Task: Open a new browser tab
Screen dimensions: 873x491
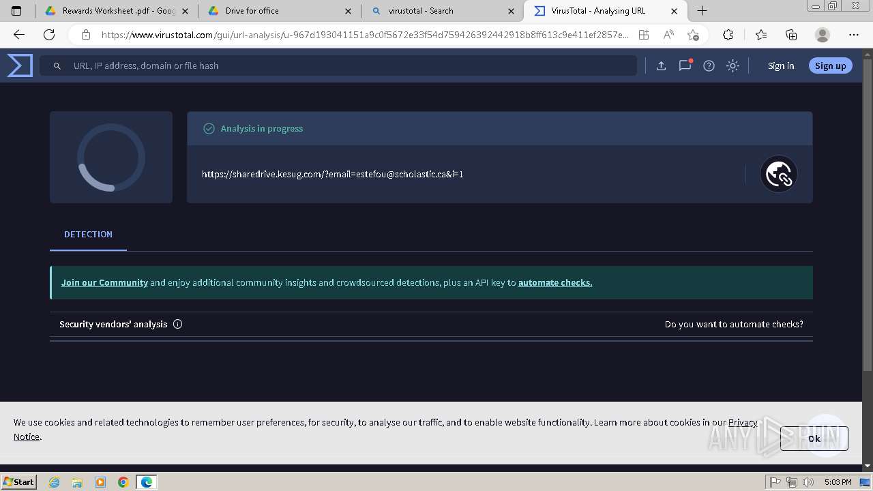Action: click(x=702, y=11)
